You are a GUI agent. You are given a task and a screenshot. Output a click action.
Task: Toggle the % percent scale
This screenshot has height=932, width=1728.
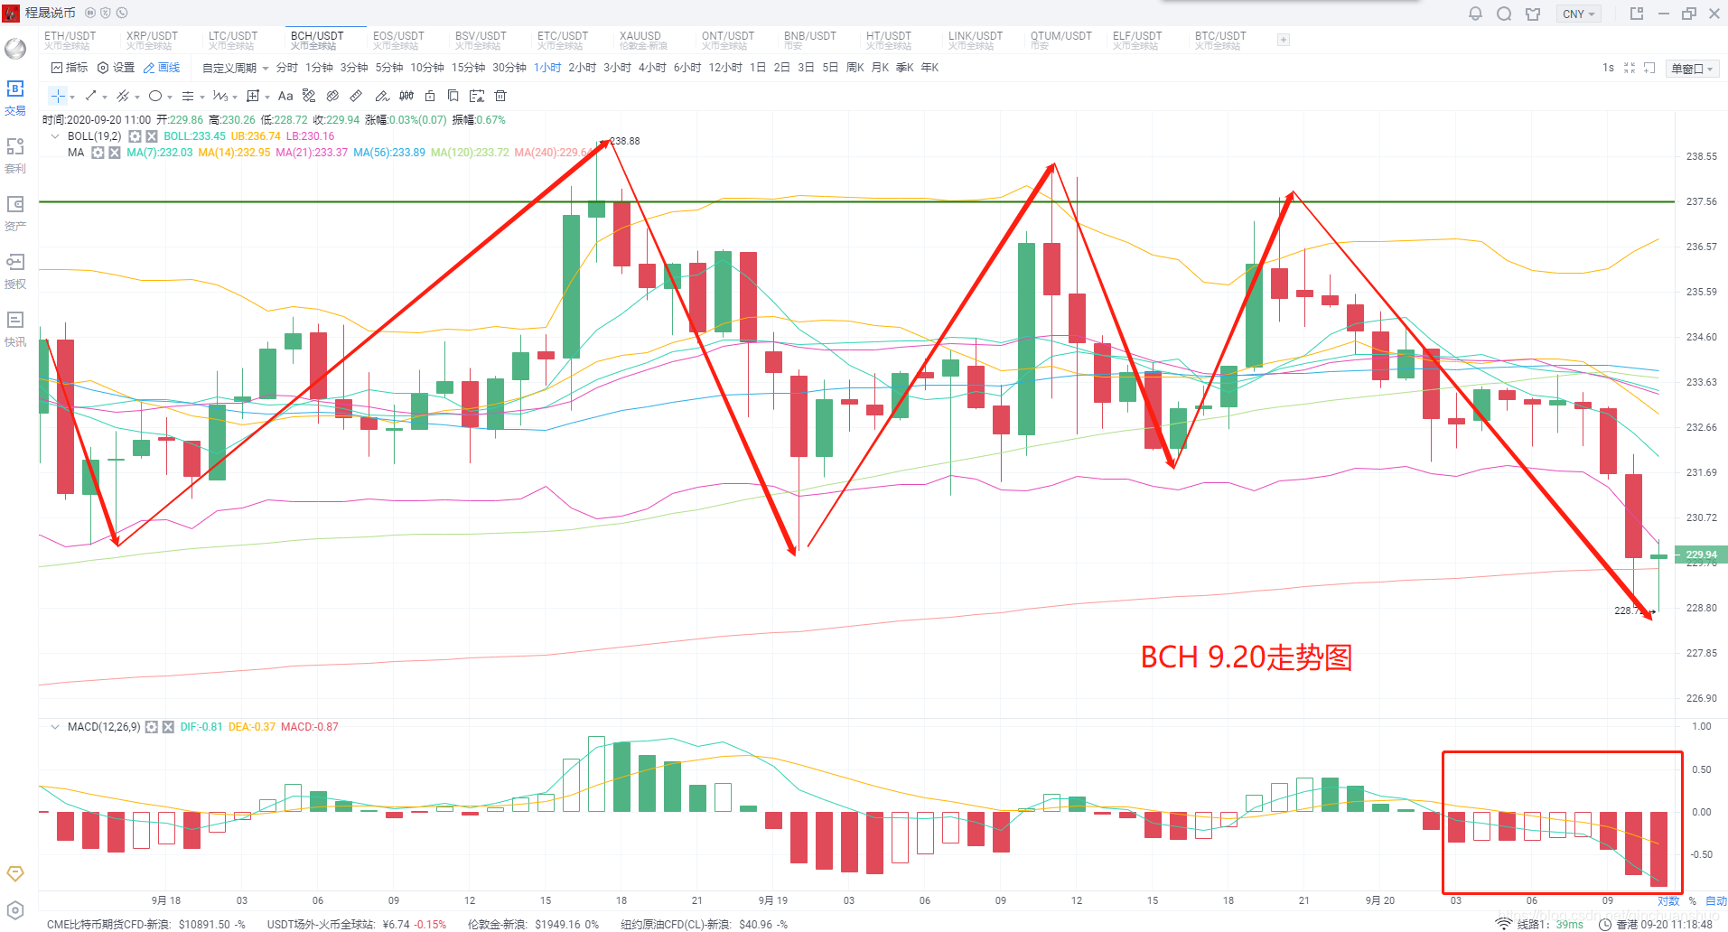pos(1693,901)
